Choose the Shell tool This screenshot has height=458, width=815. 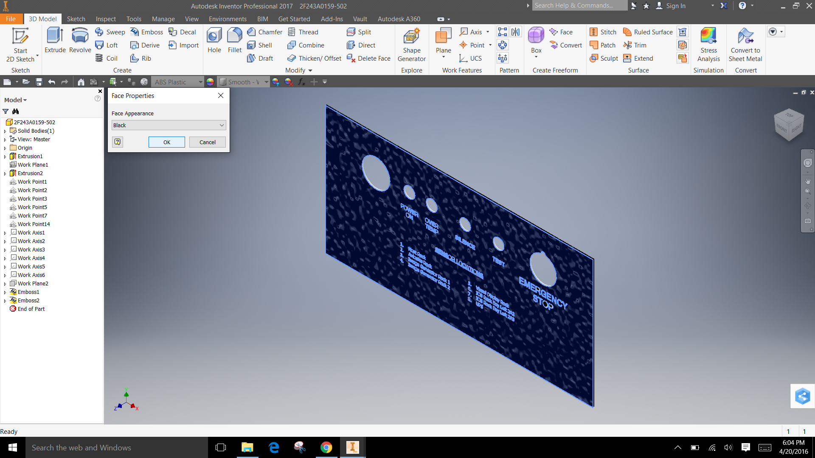259,45
